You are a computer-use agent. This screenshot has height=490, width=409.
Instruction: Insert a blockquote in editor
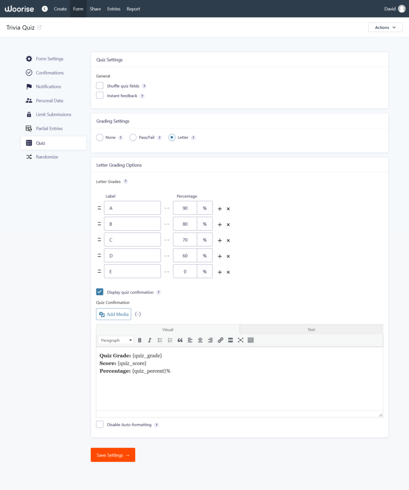180,340
